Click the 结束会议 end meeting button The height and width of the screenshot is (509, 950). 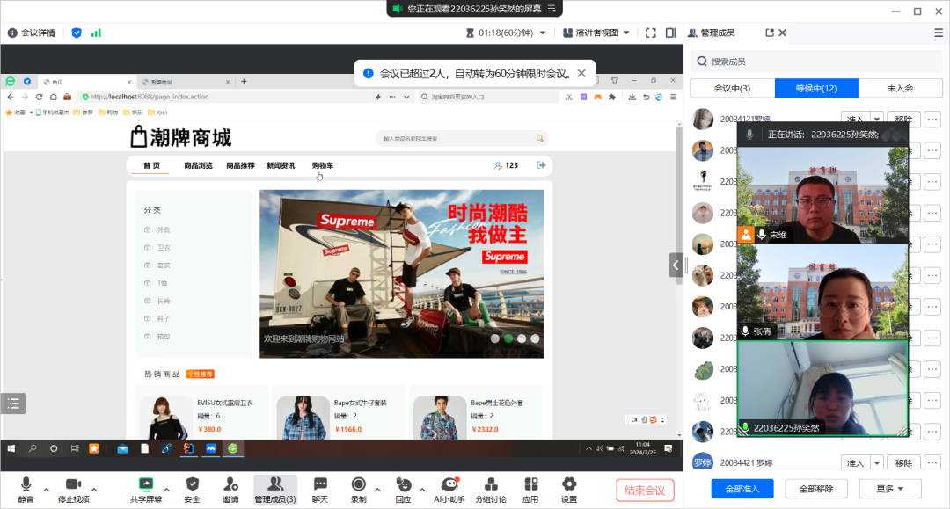[645, 490]
